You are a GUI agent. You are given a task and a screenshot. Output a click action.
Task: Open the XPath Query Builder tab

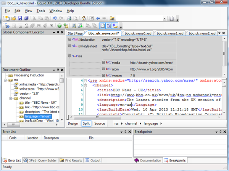click(40, 160)
